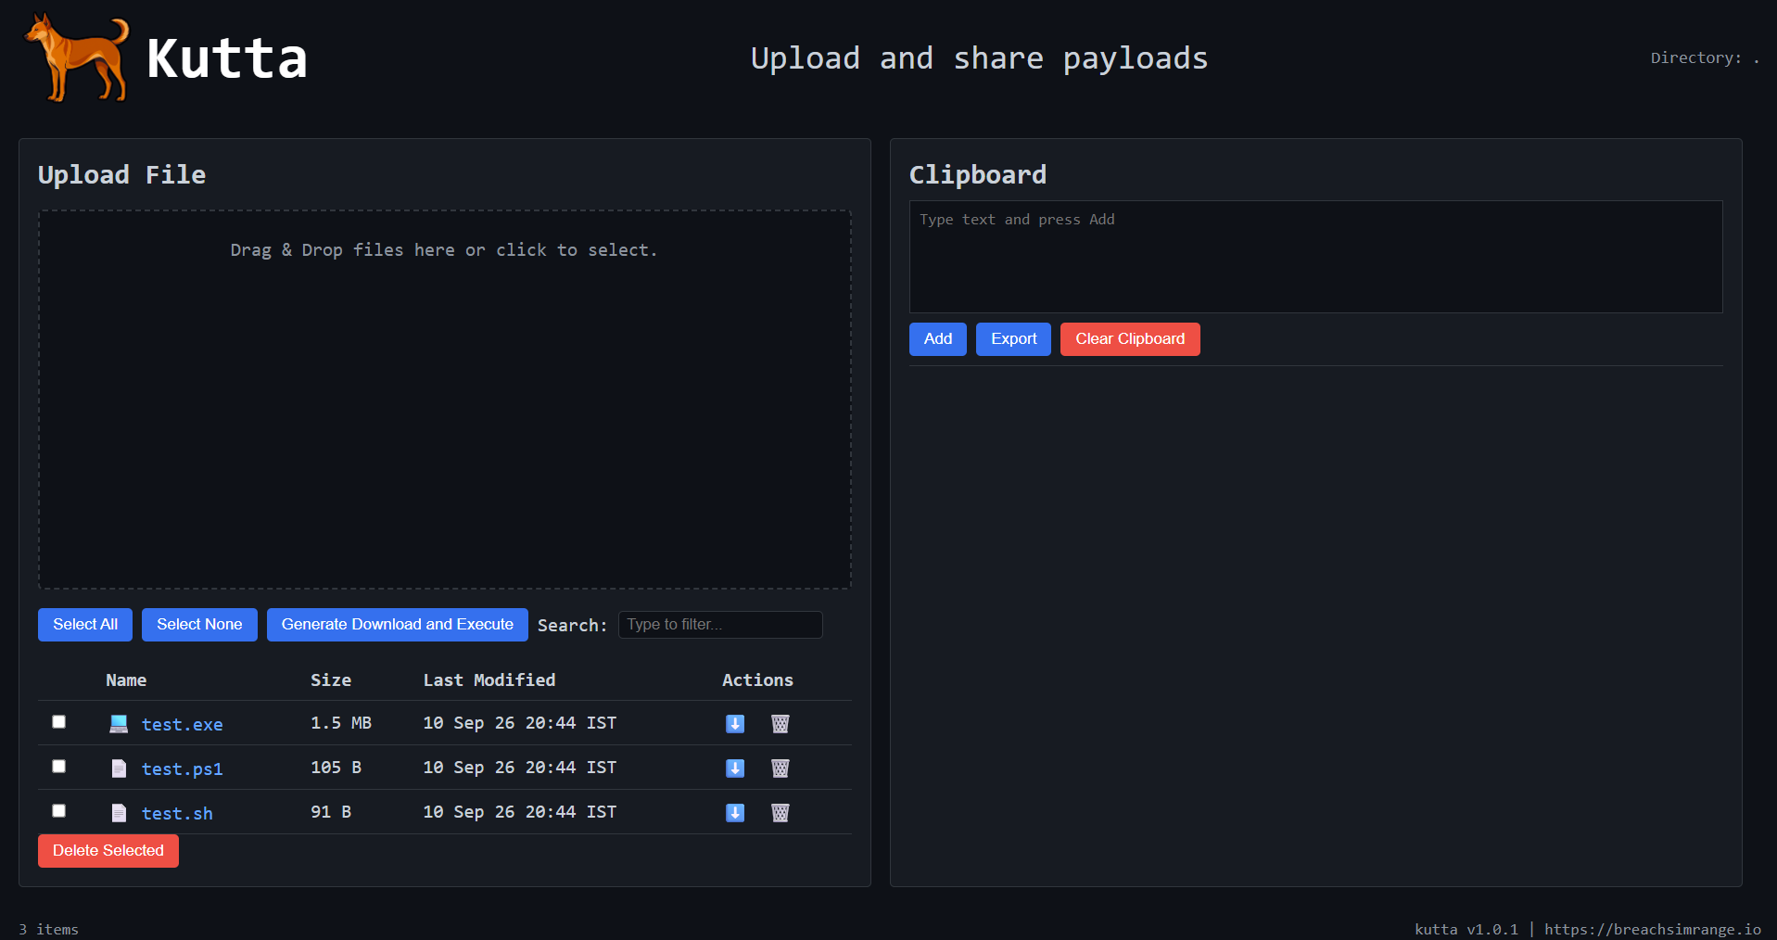Delete test.exe with its trash icon
The height and width of the screenshot is (940, 1777).
point(781,724)
